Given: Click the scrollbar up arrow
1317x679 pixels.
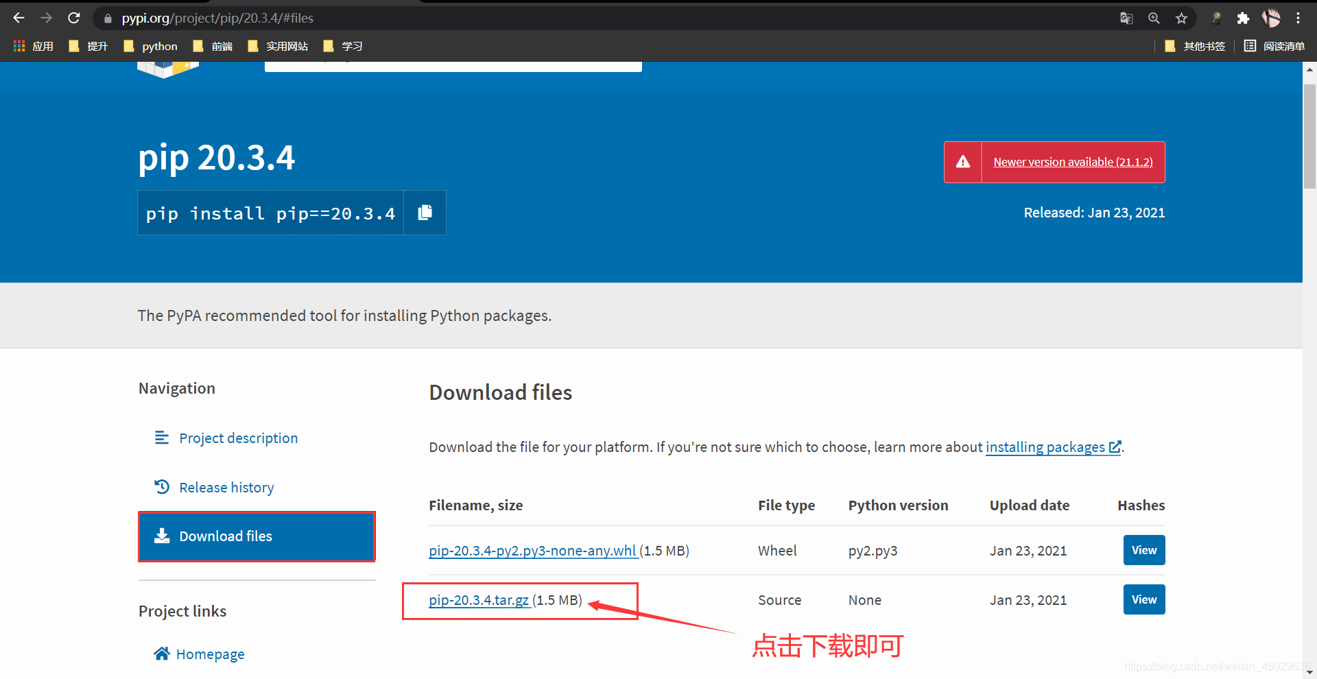Looking at the screenshot, I should pyautogui.click(x=1309, y=69).
